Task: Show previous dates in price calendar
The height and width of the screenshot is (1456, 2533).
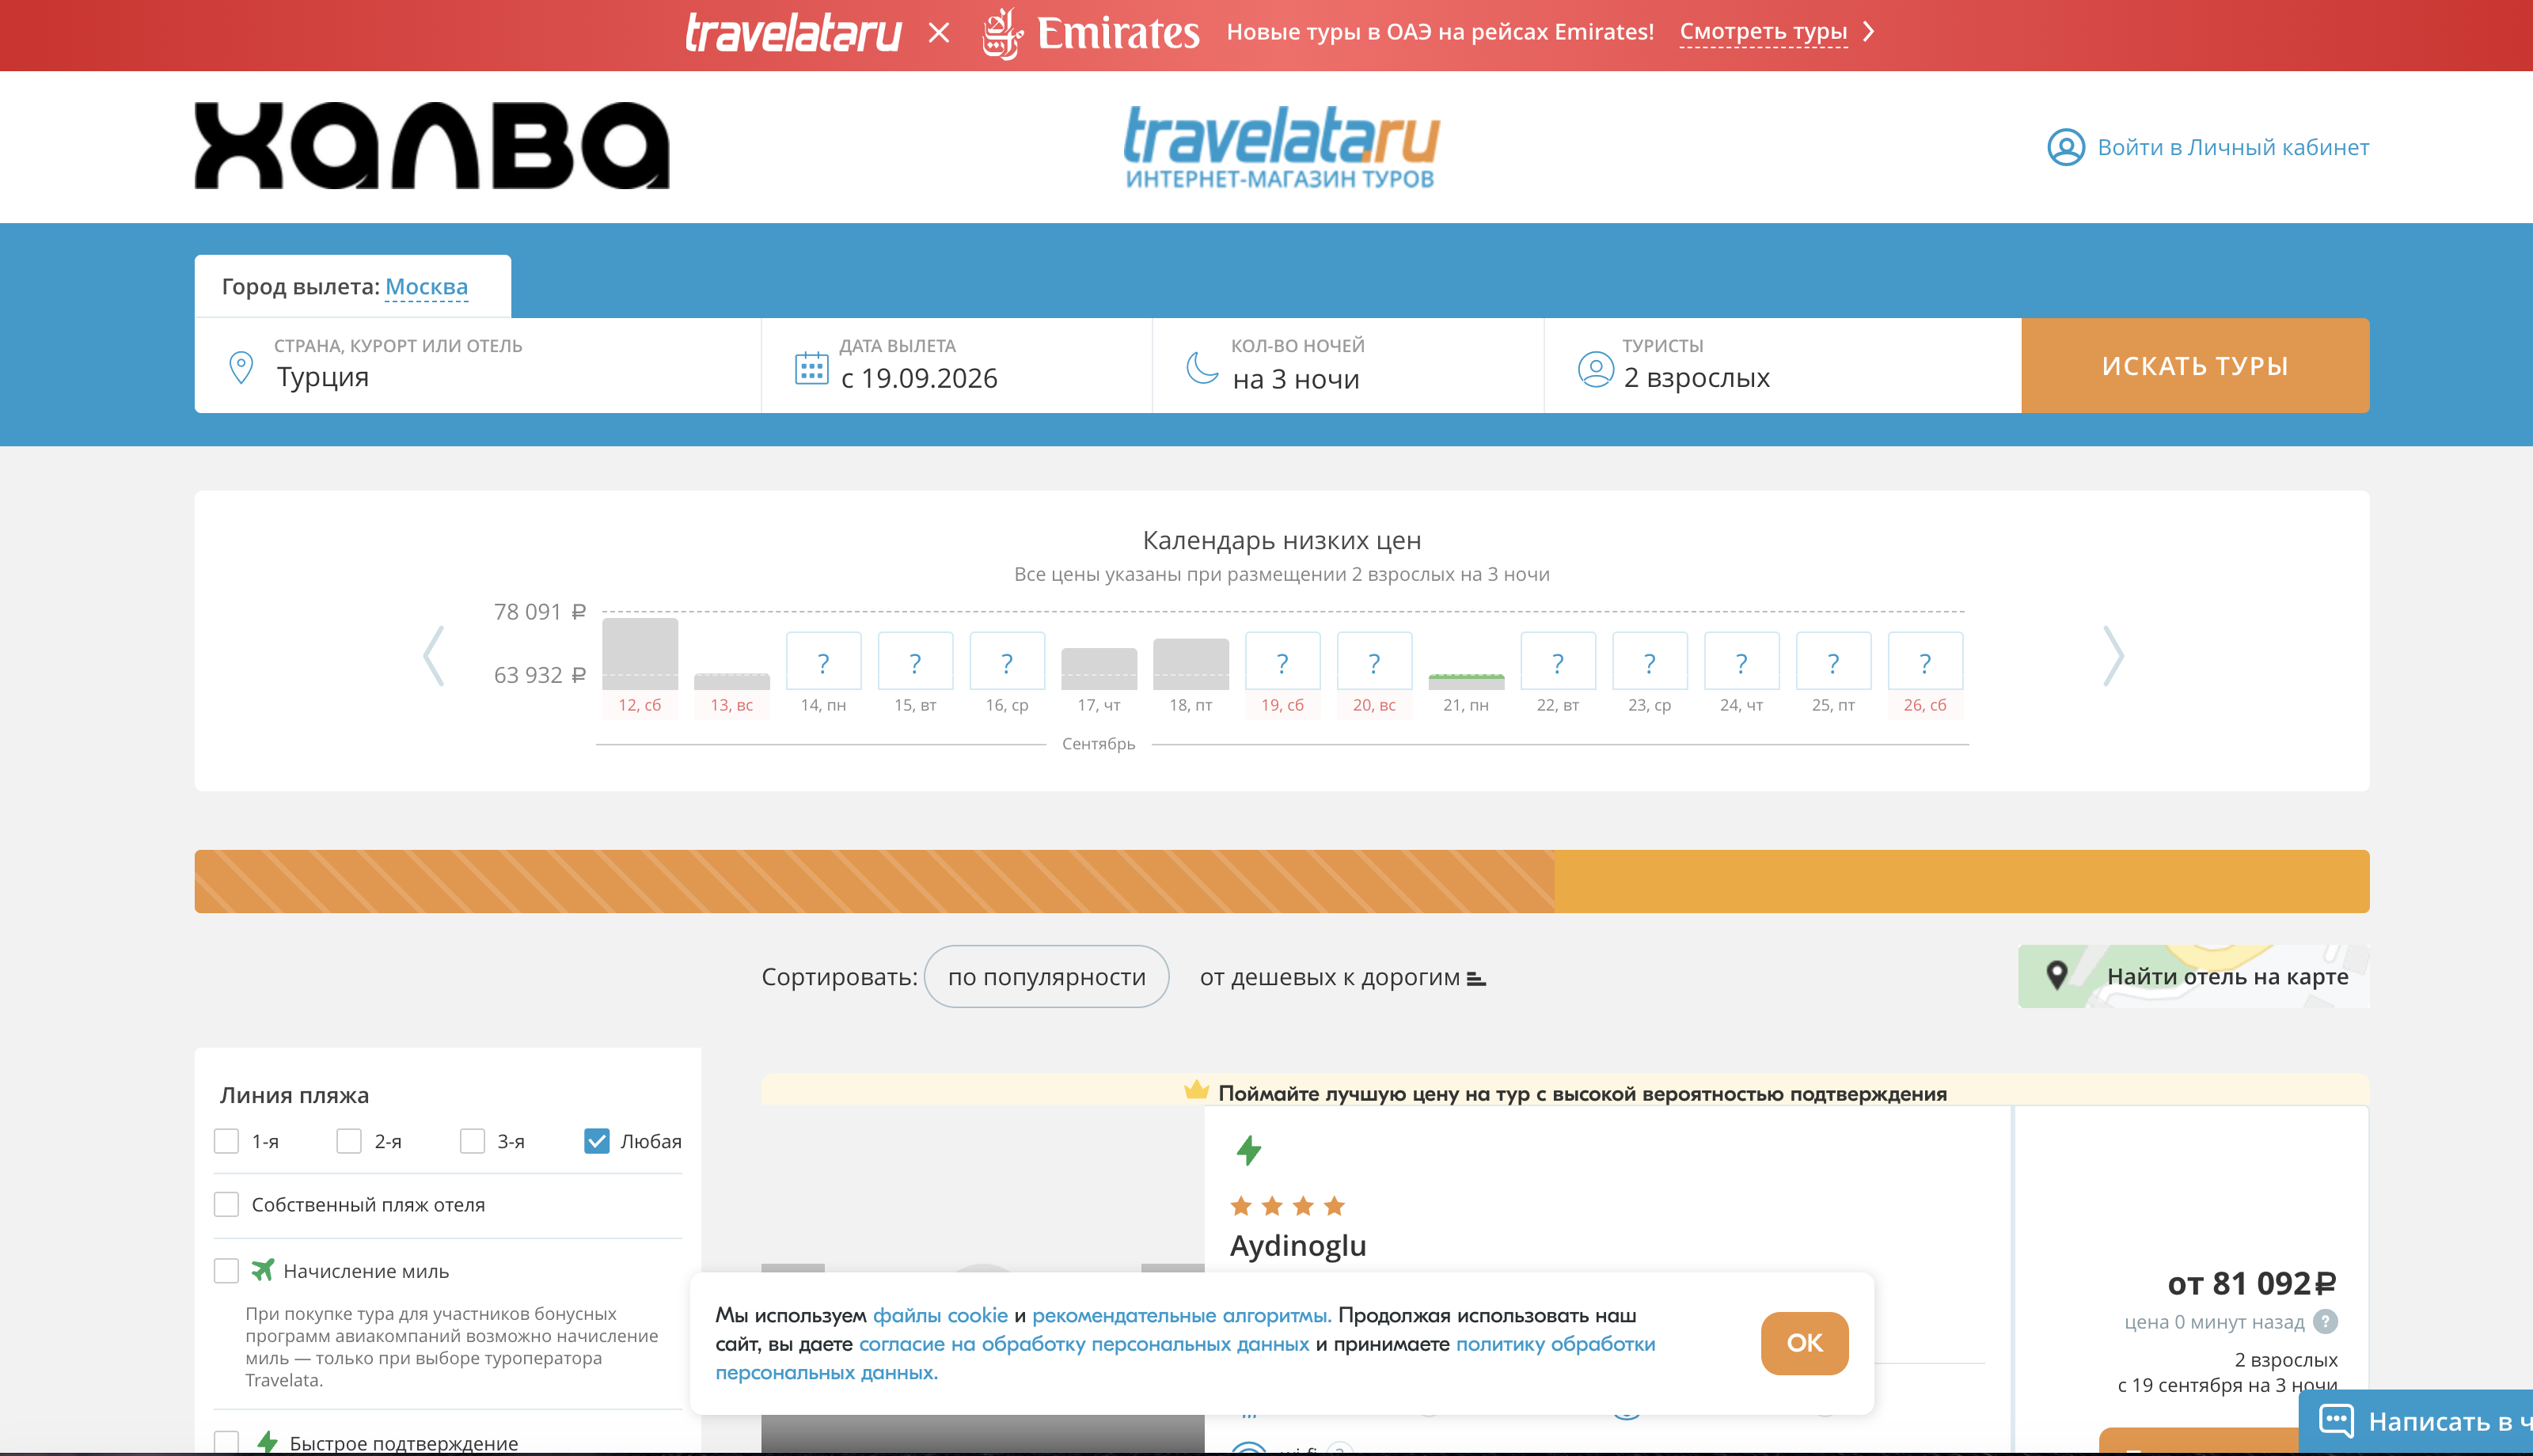Action: (x=433, y=656)
